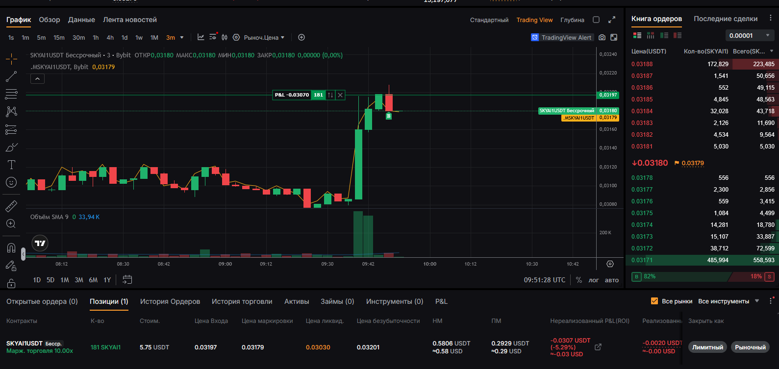Open order book three-dot menu
Screen dimensions: 779x369
pyautogui.click(x=770, y=18)
